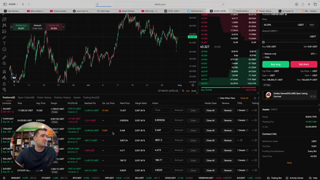Image resolution: width=320 pixels, height=180 pixels.
Task: Select the brush drawing tool
Action: [x=4, y=37]
